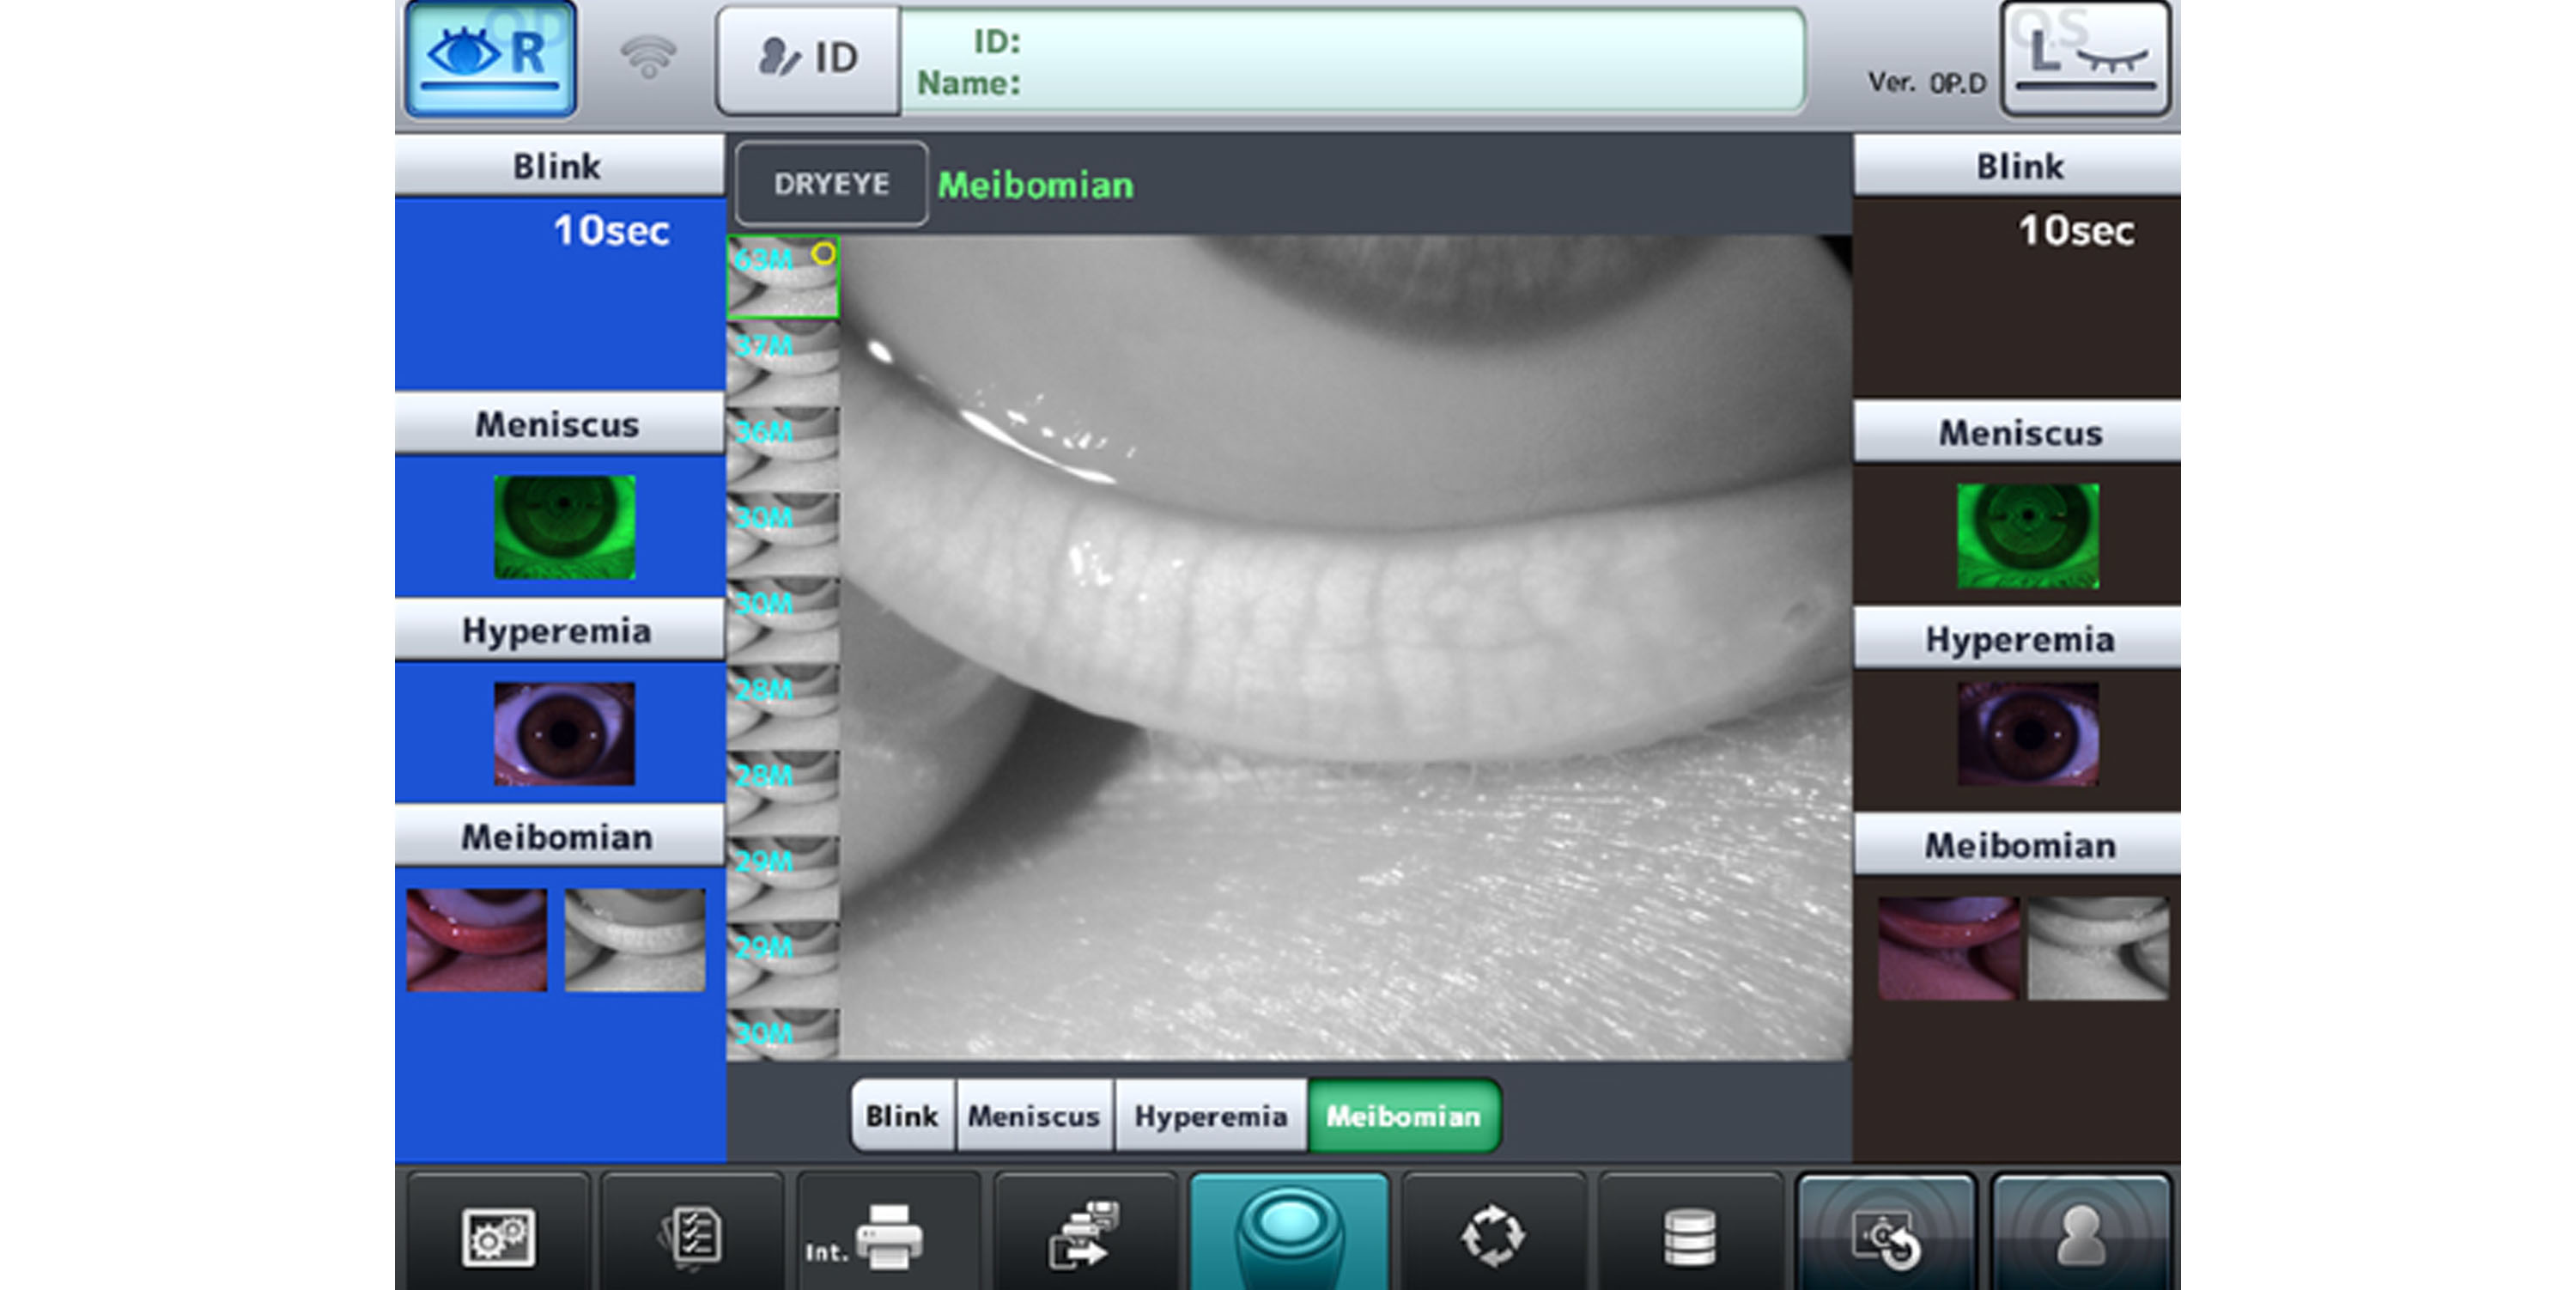The image size is (2576, 1290).
Task: Switch to the Blink tab
Action: click(x=902, y=1116)
